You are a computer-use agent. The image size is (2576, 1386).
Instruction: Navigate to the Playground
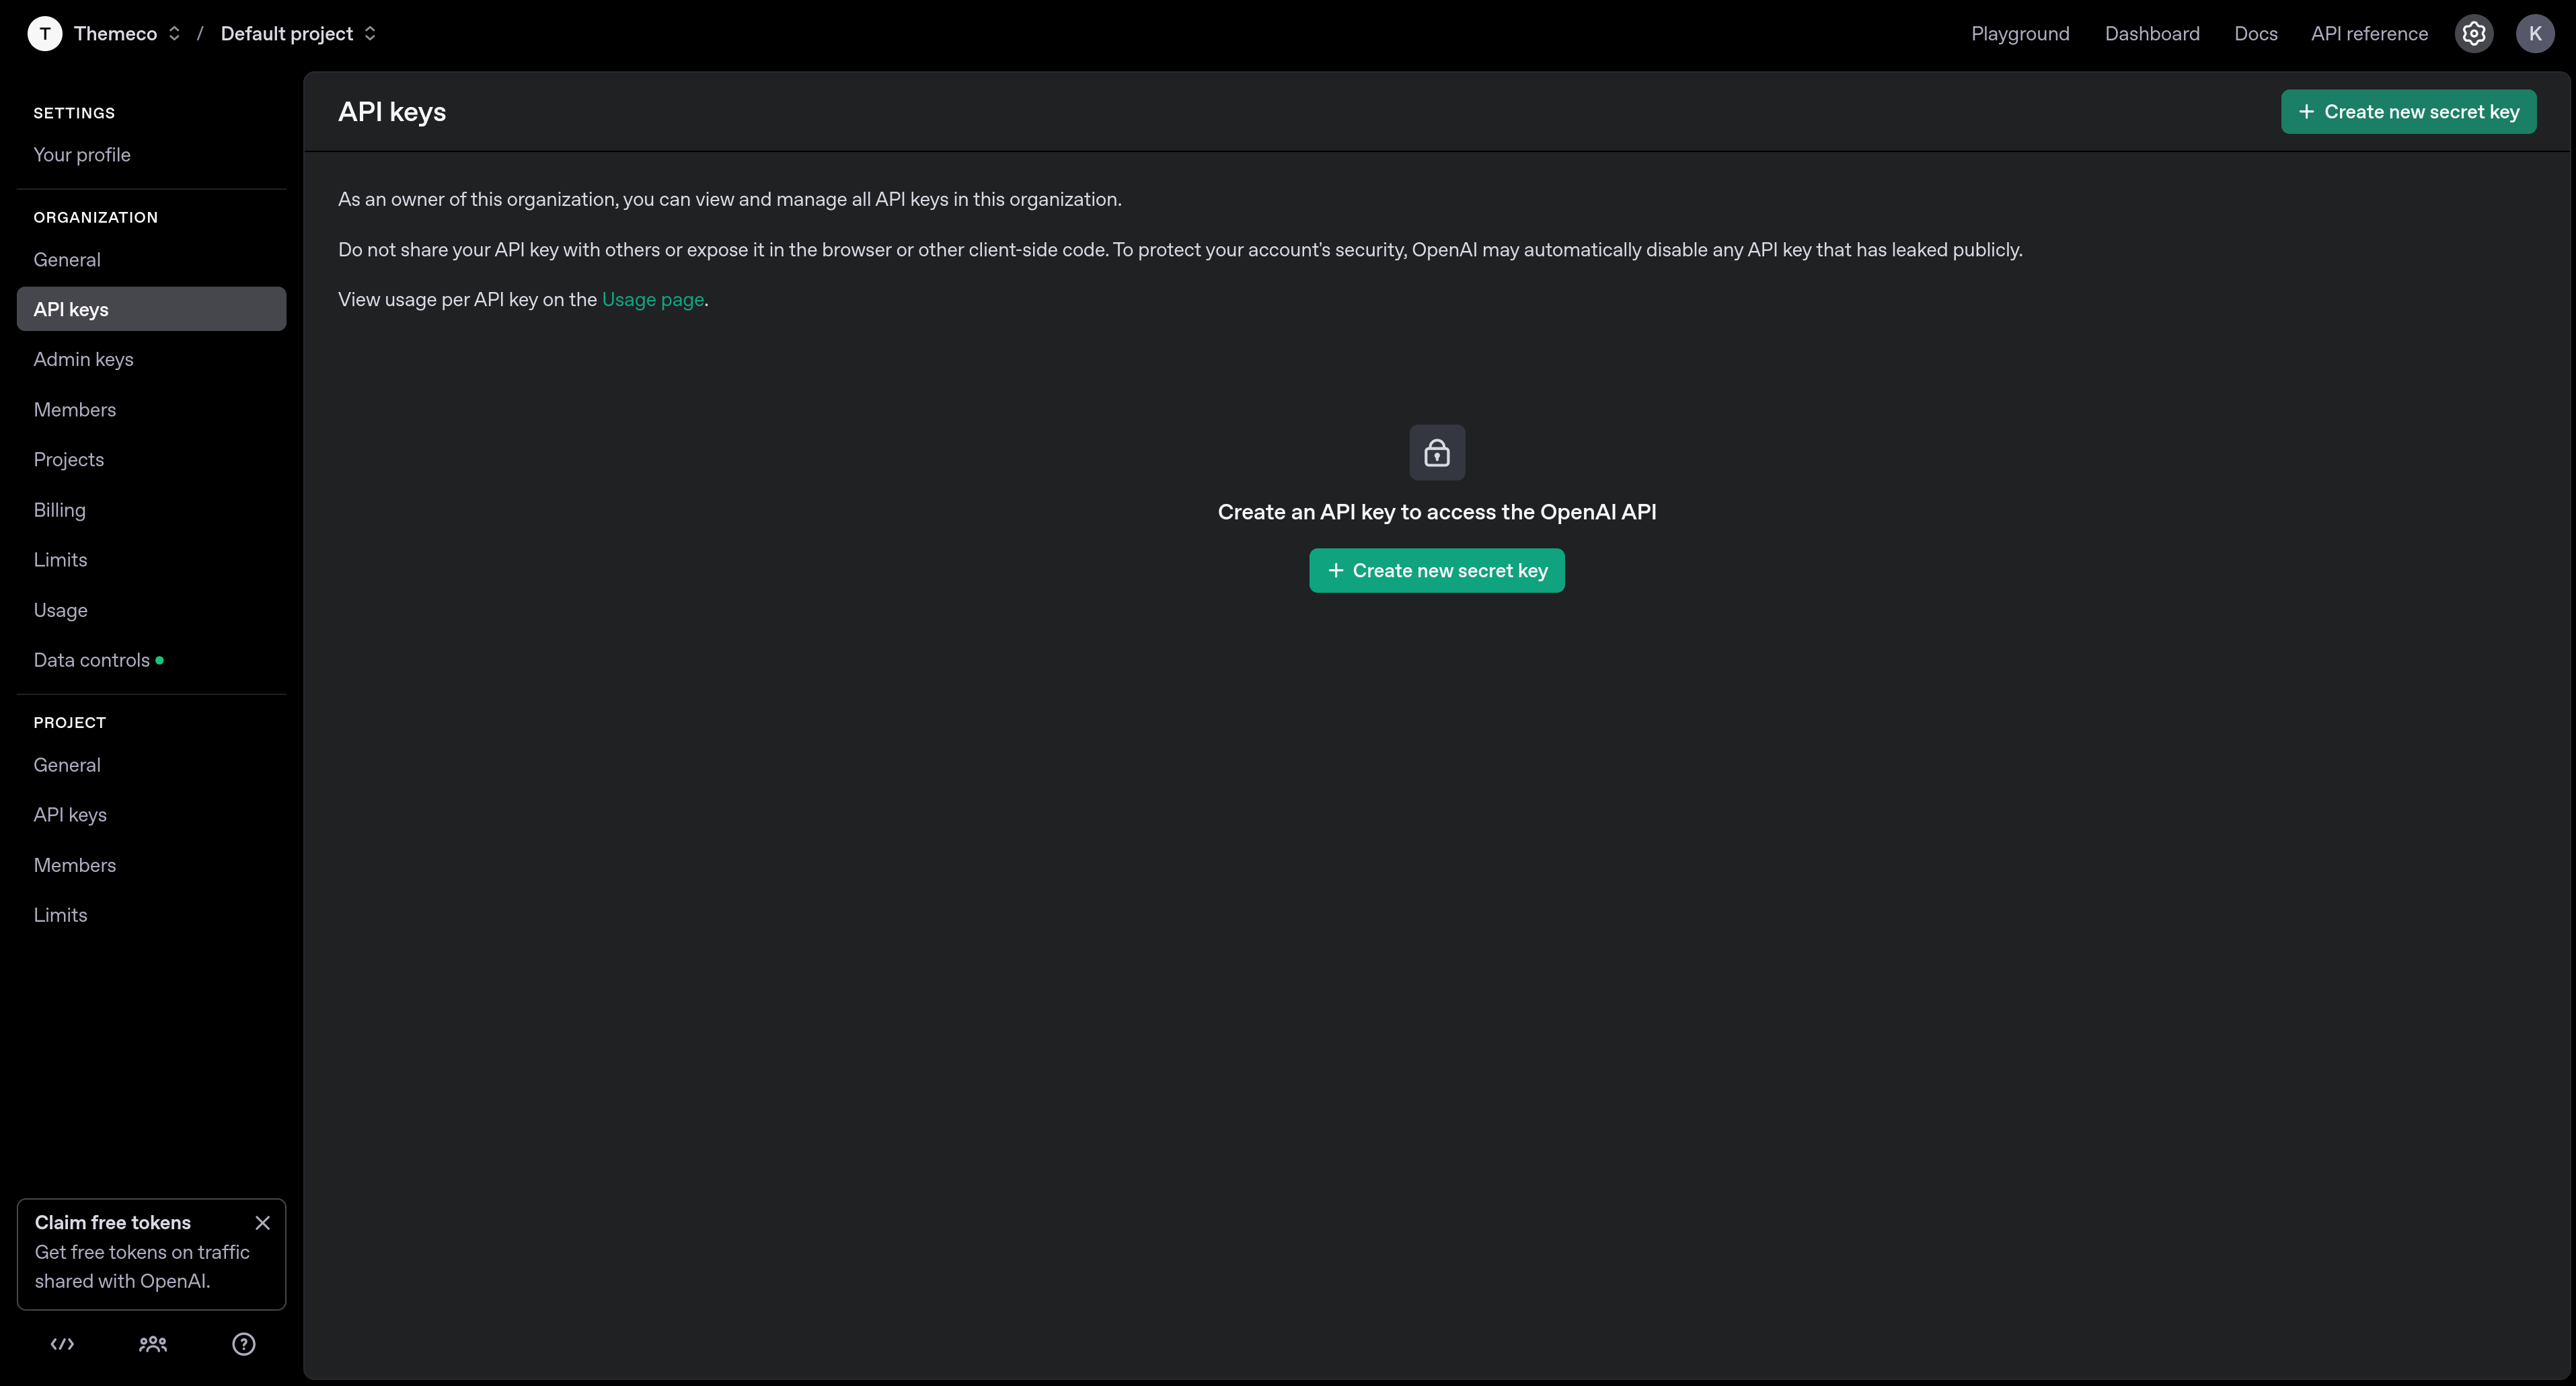tap(2020, 33)
